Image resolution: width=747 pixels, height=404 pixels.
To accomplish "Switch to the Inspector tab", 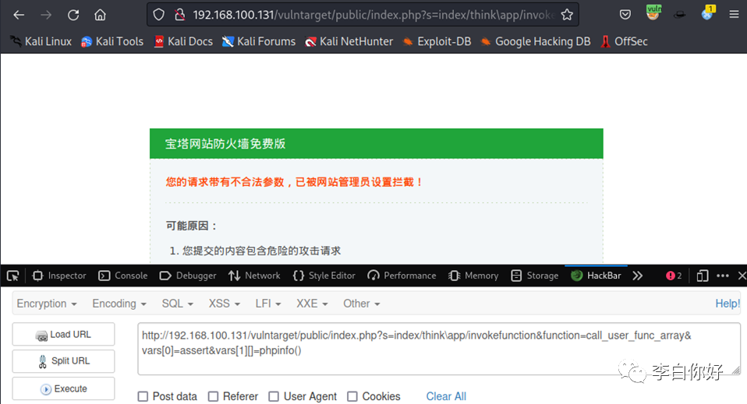I will [x=59, y=276].
